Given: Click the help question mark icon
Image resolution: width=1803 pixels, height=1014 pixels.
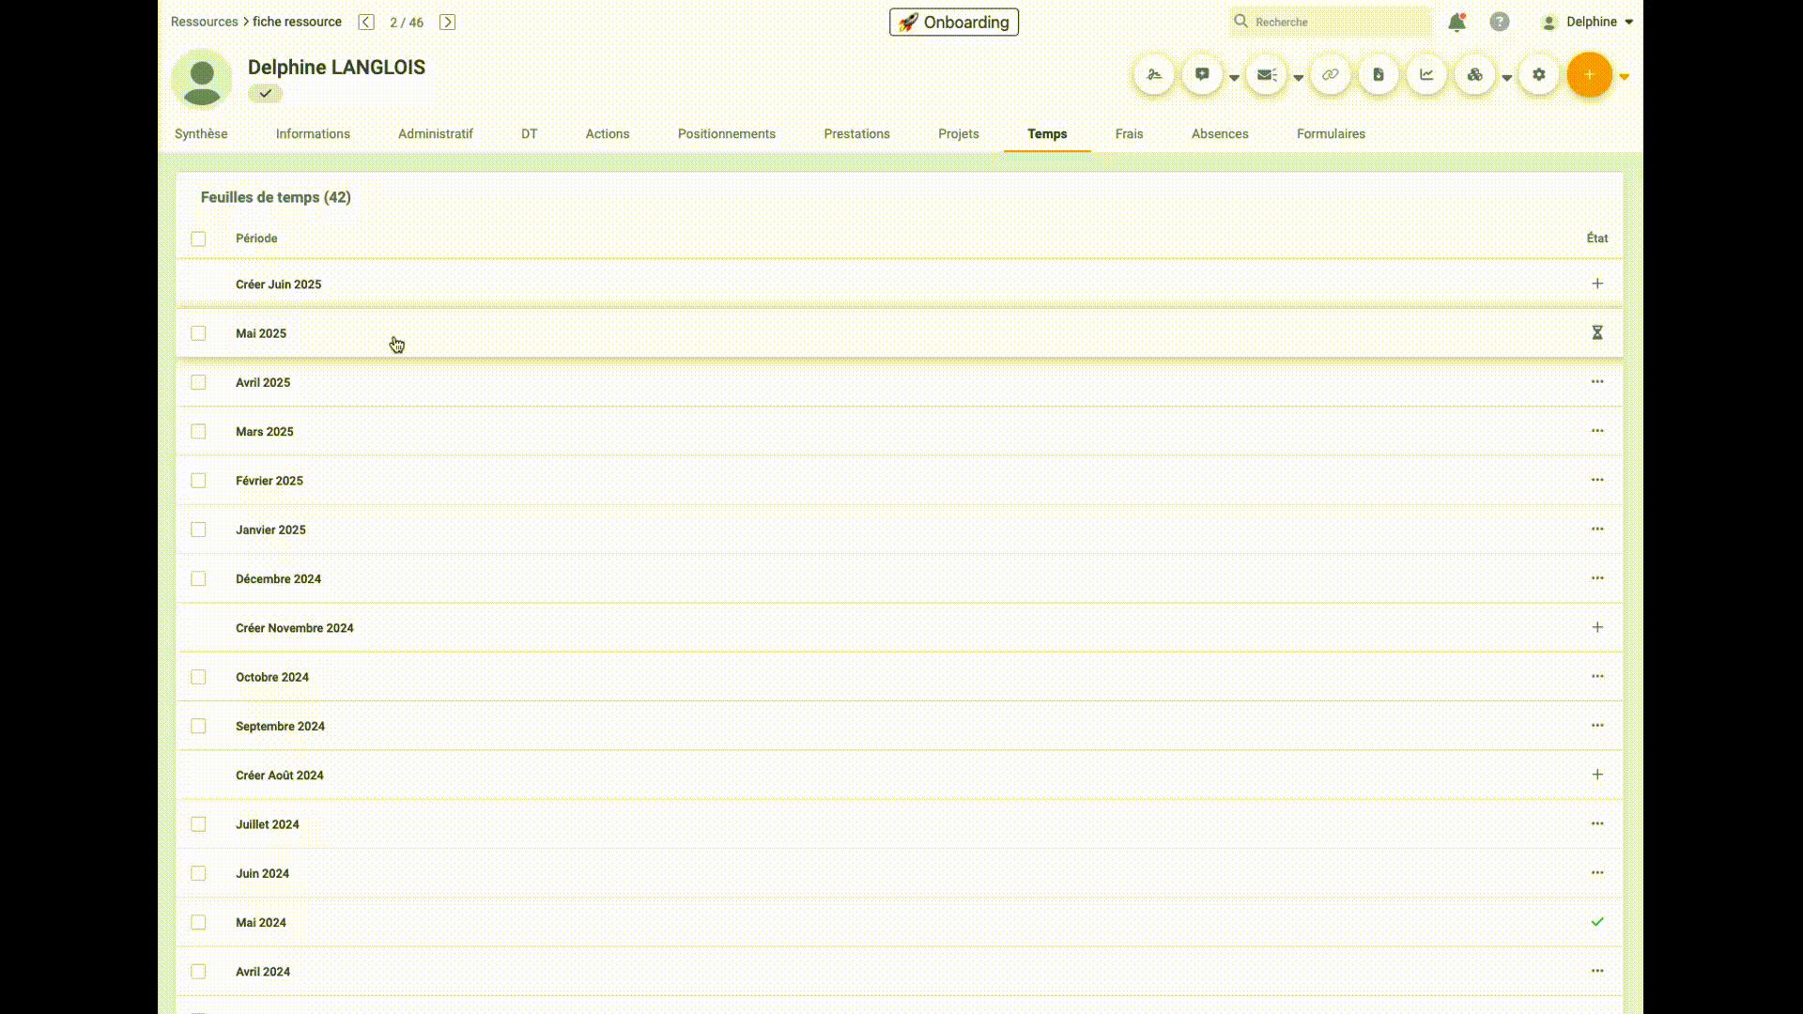Looking at the screenshot, I should tap(1500, 23).
